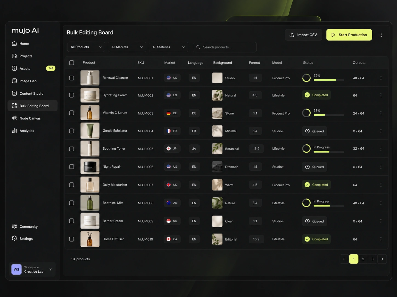This screenshot has height=297, width=397.
Task: Click the Image Gen icon
Action: (14, 81)
